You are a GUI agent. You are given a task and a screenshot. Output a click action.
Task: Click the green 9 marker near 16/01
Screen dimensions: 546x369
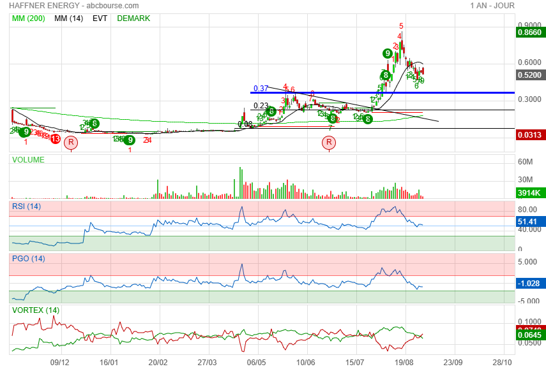click(x=130, y=140)
